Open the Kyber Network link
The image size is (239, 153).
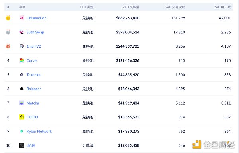39,131
